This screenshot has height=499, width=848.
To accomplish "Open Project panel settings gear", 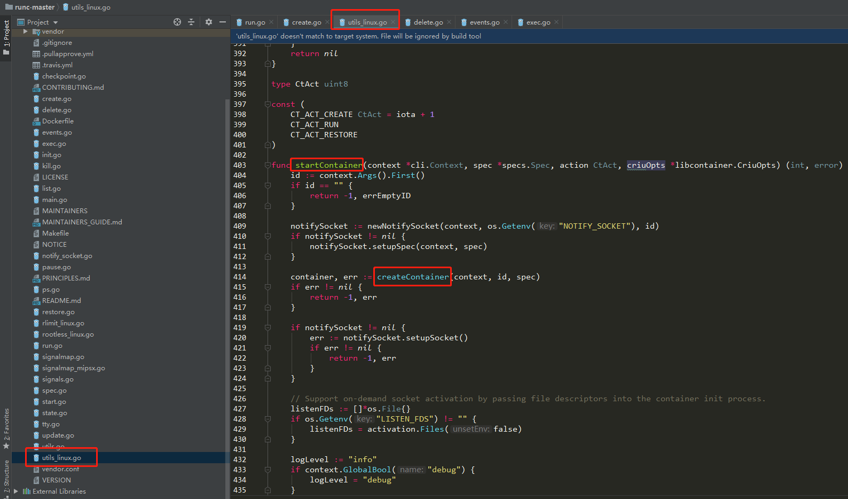I will tap(209, 22).
